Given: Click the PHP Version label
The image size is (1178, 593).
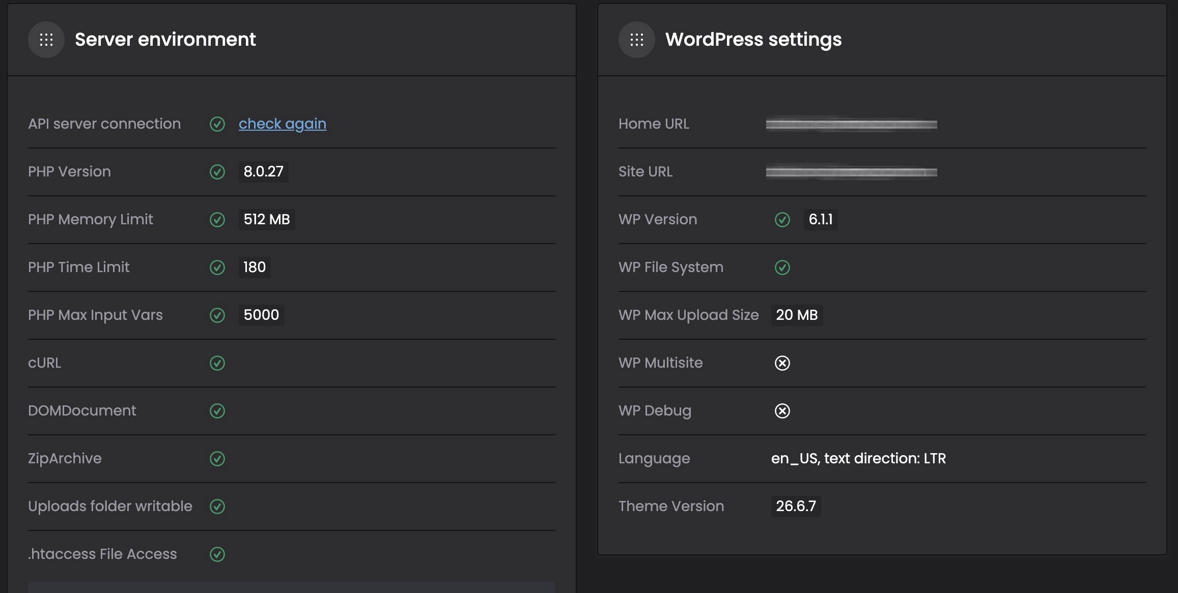Looking at the screenshot, I should [69, 171].
